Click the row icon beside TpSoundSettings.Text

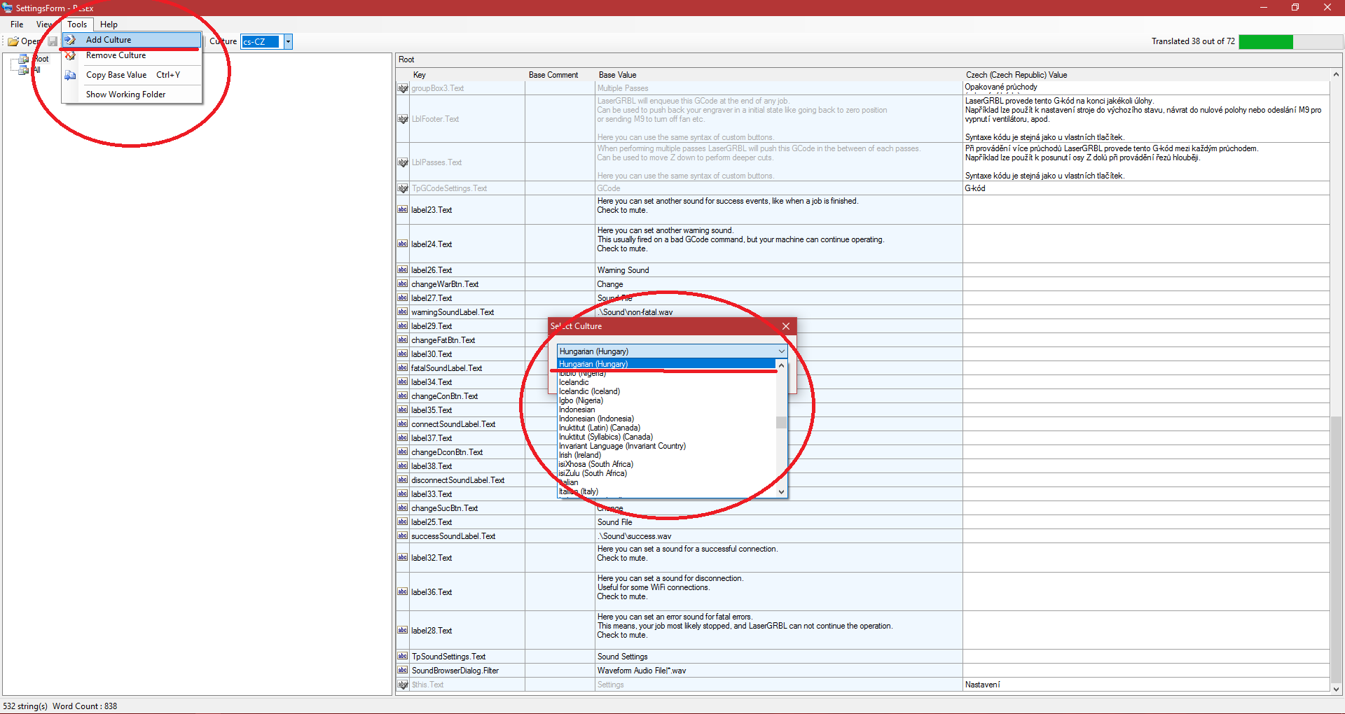coord(403,656)
